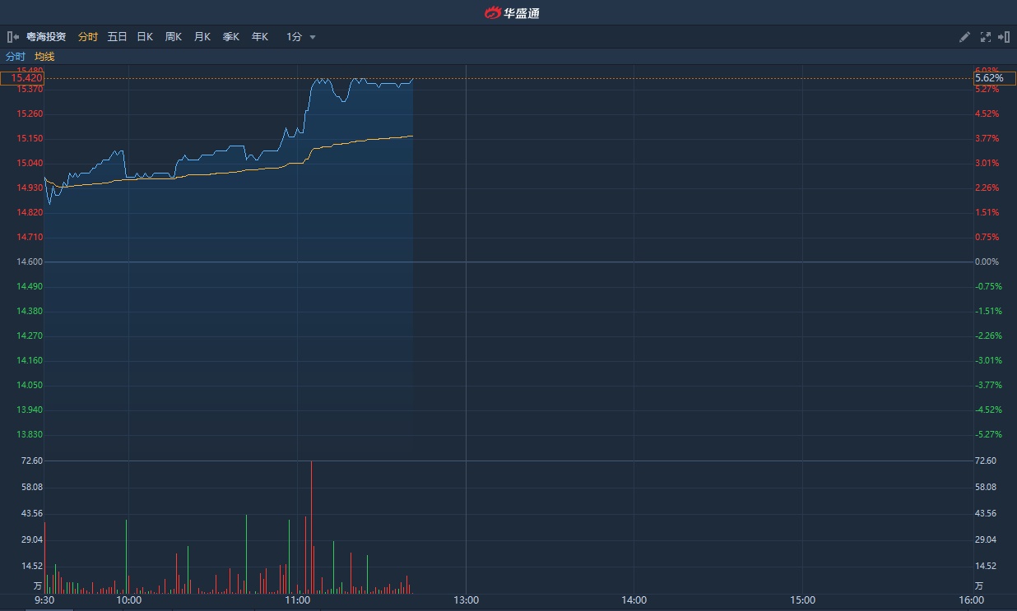Expand the 1分 minute interval dropdown
Viewport: 1017px width, 611px height.
coord(301,37)
